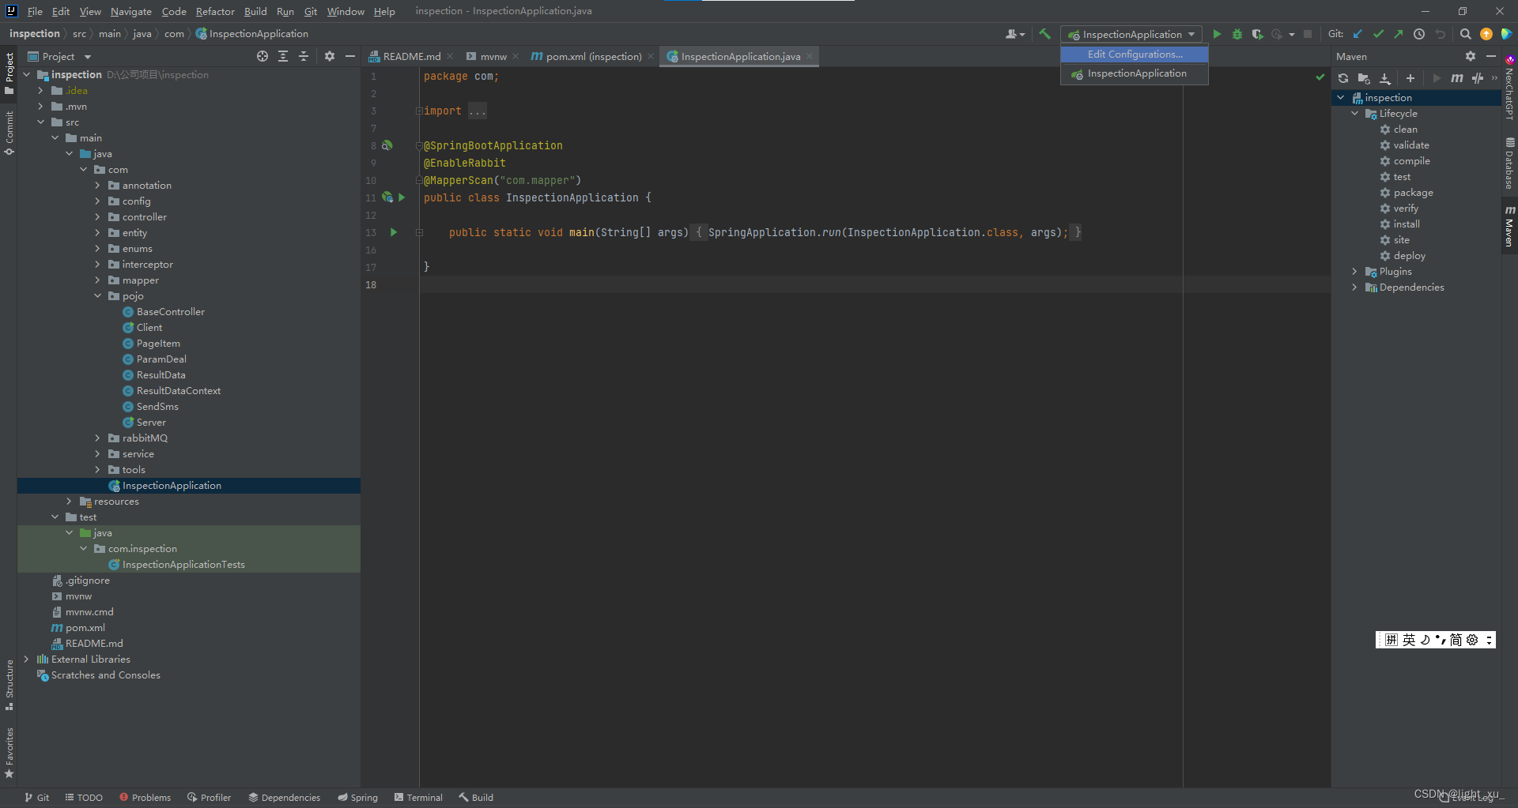The height and width of the screenshot is (808, 1518).
Task: Open run configuration dropdown InspectionApplication
Action: coord(1131,34)
